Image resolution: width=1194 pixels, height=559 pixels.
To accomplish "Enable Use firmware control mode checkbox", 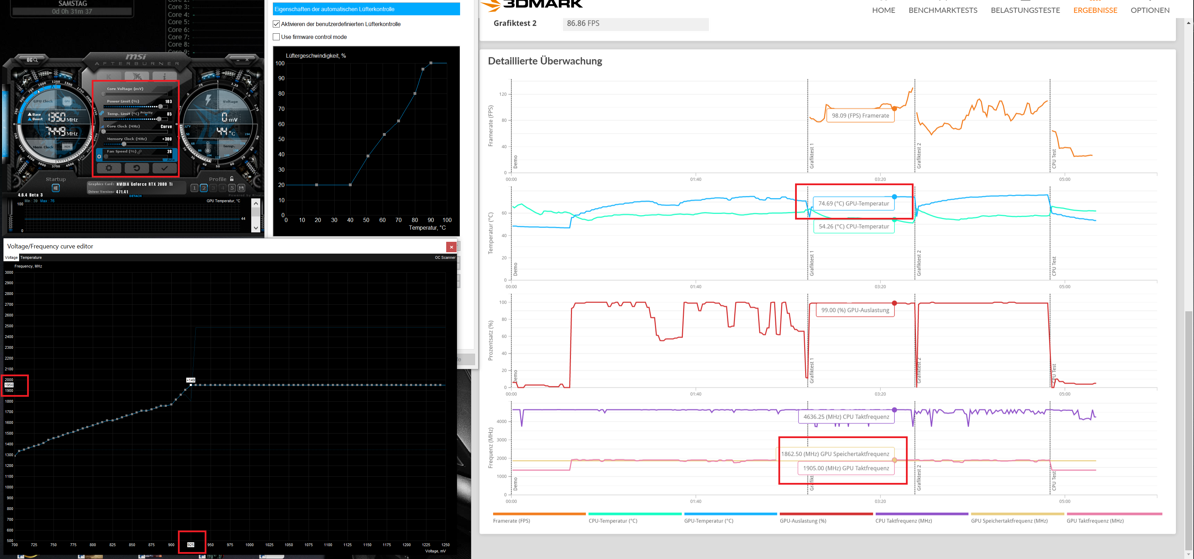I will (276, 37).
